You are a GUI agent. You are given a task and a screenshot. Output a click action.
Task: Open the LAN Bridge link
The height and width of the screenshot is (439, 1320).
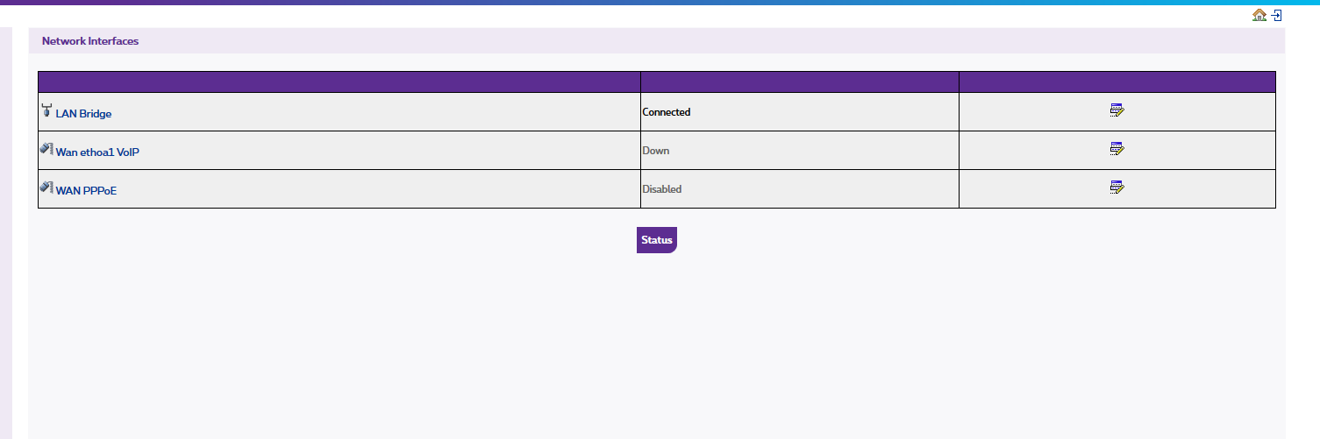click(x=83, y=114)
